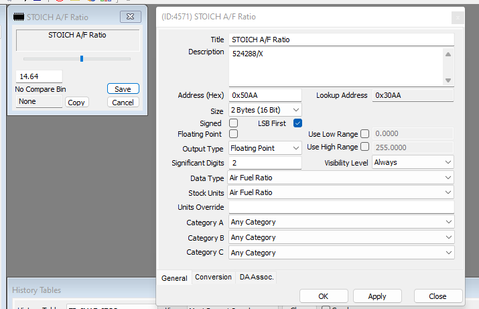Click the chip icon in STOICH A/F Ratio titlebar
Image resolution: width=479 pixels, height=309 pixels.
pyautogui.click(x=18, y=17)
